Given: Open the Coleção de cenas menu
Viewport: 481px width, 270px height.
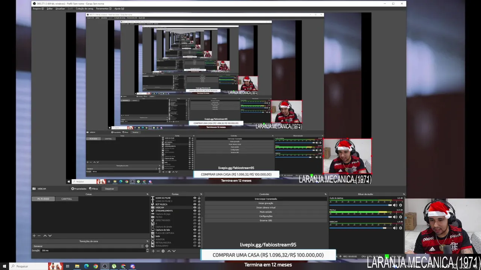Looking at the screenshot, I should (x=85, y=9).
